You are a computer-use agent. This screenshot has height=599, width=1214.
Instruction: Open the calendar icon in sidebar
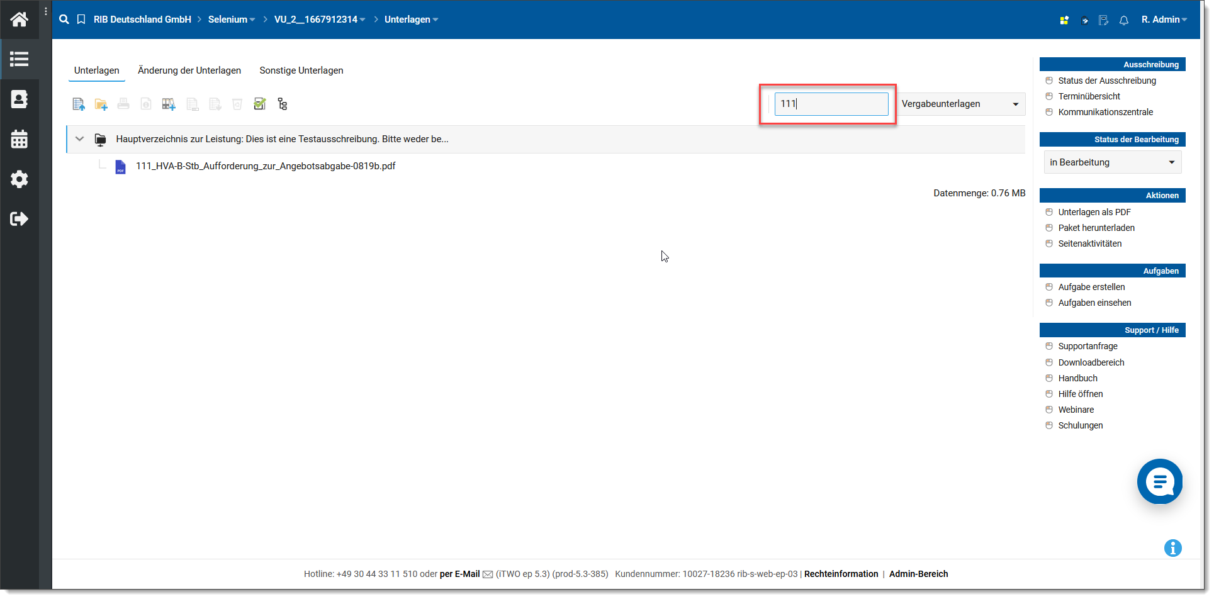click(19, 139)
